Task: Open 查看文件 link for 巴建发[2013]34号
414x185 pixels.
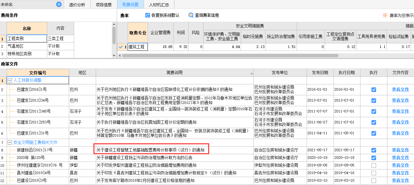Action: 400,100
